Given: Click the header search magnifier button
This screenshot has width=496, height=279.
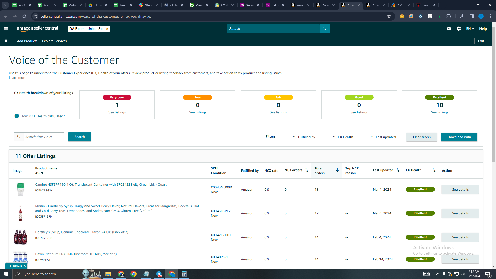Looking at the screenshot, I should [324, 29].
